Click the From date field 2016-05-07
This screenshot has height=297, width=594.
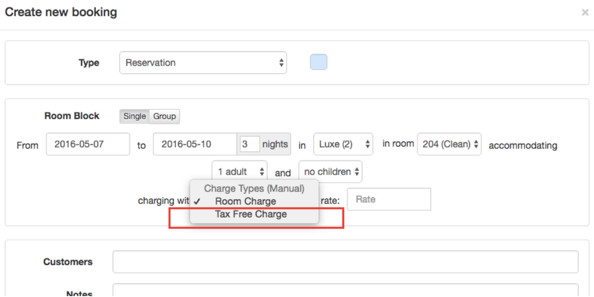(x=88, y=145)
